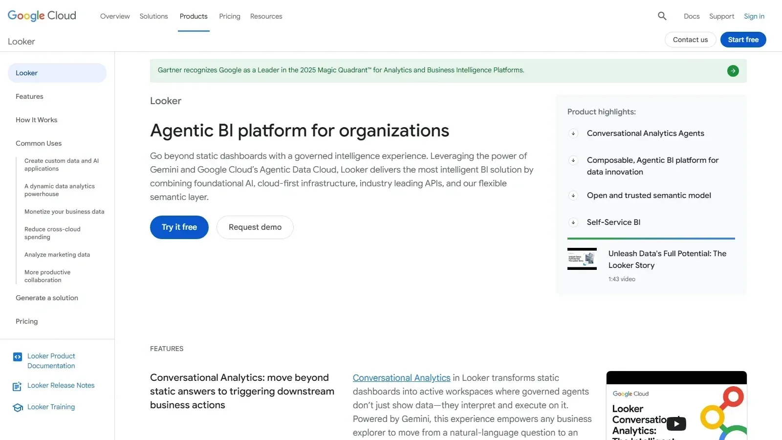The height and width of the screenshot is (440, 782).
Task: Click the Start free button
Action: click(743, 40)
